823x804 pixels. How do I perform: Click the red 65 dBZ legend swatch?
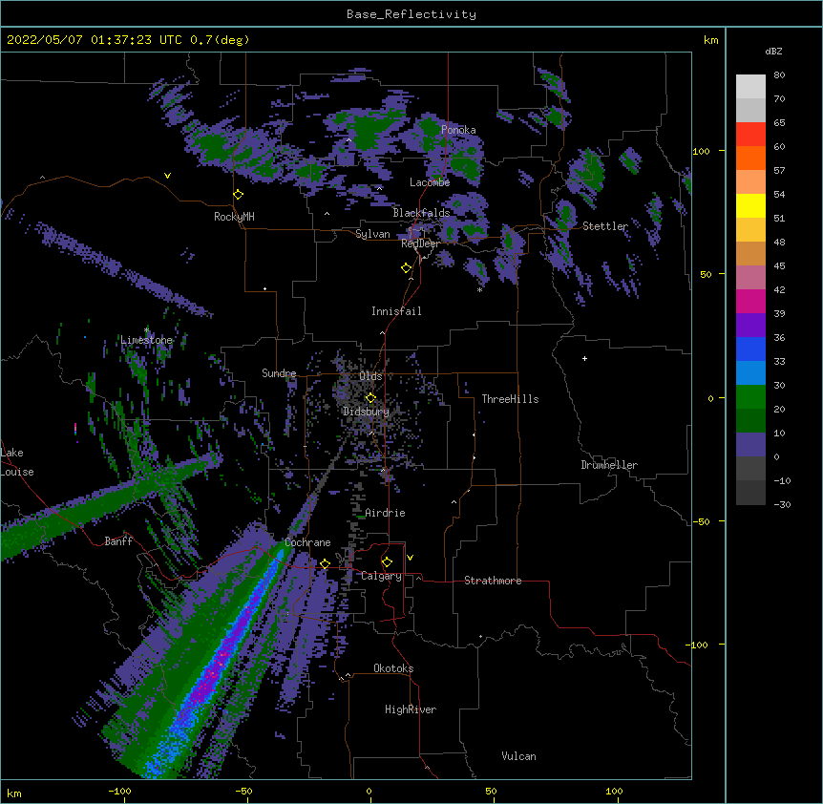750,134
